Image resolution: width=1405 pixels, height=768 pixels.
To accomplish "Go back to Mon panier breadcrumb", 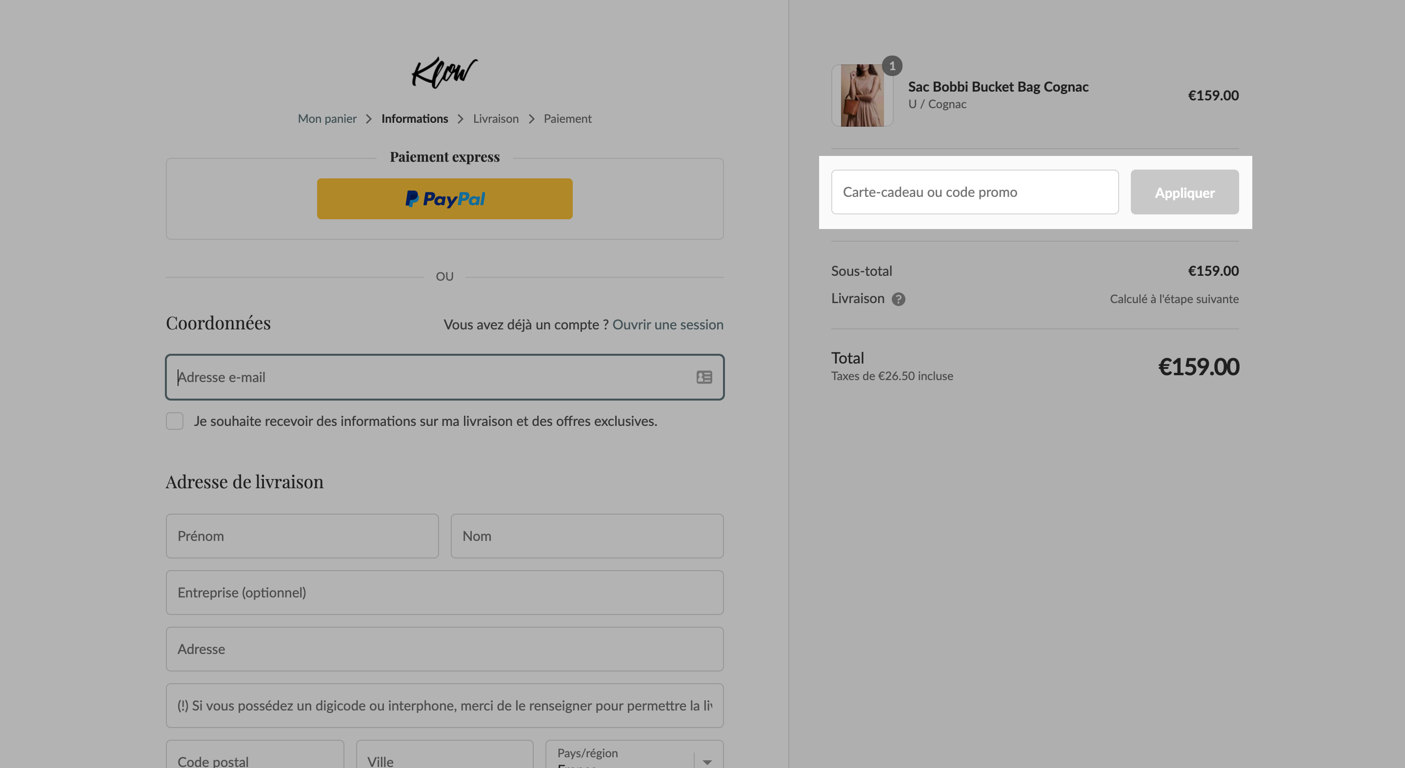I will click(327, 119).
